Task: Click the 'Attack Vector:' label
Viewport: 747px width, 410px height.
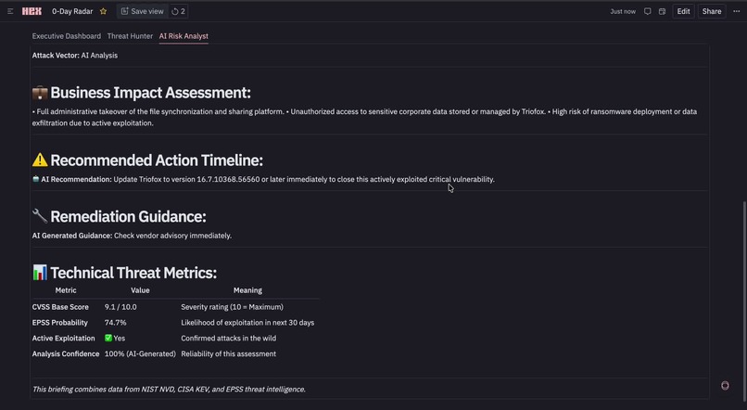Action: click(56, 56)
